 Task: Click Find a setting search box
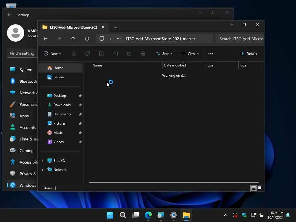pyautogui.click(x=22, y=53)
